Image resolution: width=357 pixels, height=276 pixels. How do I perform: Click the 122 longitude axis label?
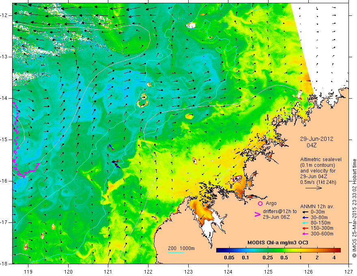pyautogui.click(x=148, y=272)
